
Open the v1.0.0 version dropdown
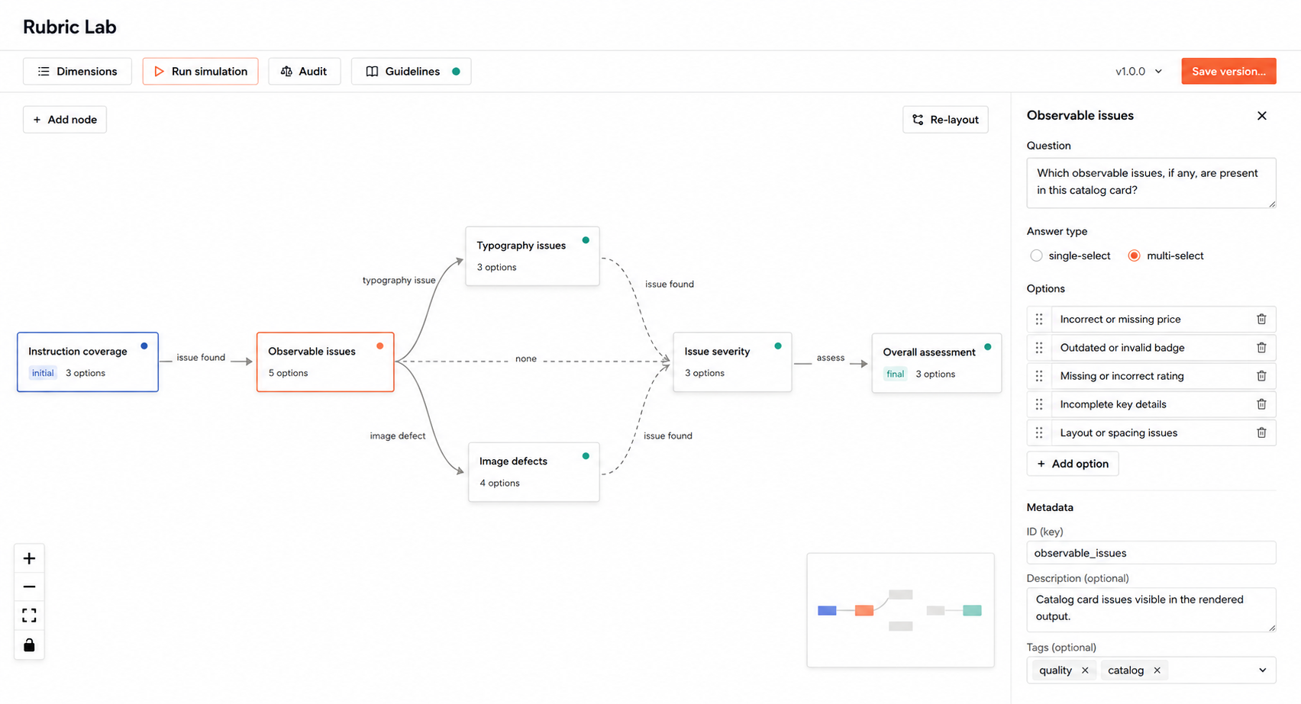[x=1138, y=71]
